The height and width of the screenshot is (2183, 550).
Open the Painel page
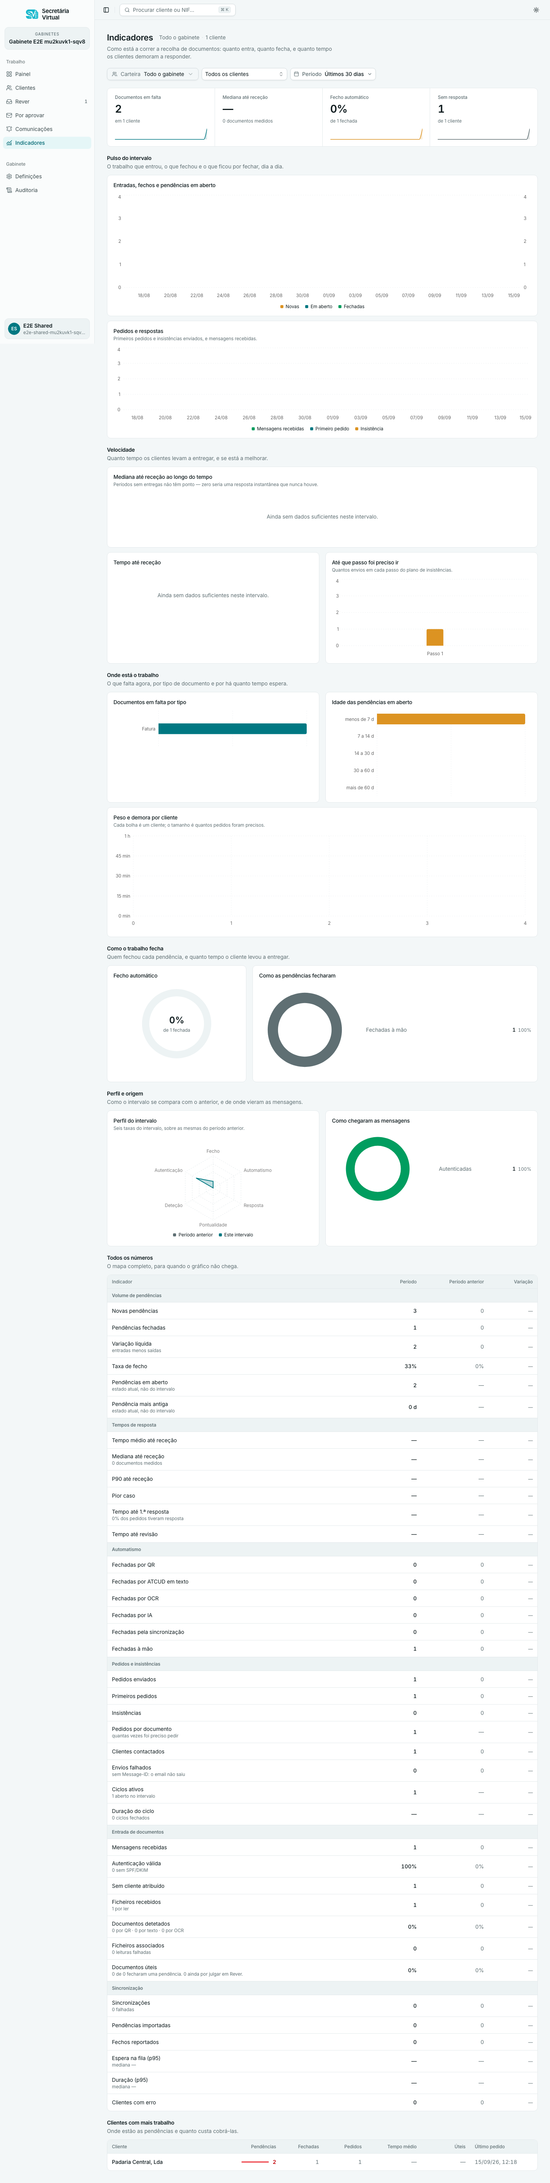click(x=47, y=74)
